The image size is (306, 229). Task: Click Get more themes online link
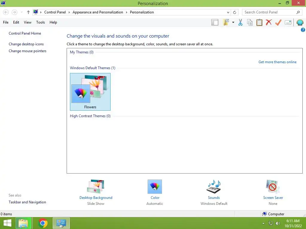277,62
